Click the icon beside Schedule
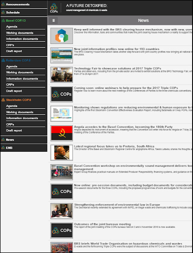The width and height of the screenshot is (193, 253). click(x=3, y=12)
